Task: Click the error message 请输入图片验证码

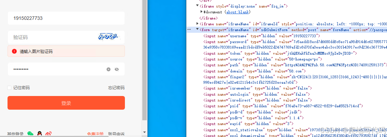Action: (36, 52)
